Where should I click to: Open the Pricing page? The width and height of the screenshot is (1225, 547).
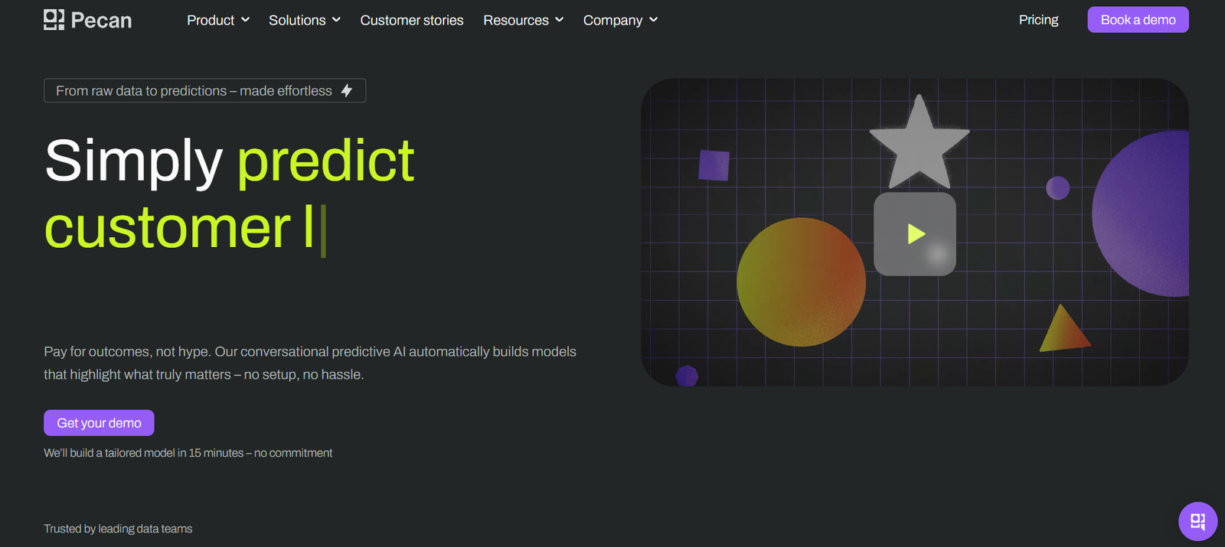(x=1038, y=20)
